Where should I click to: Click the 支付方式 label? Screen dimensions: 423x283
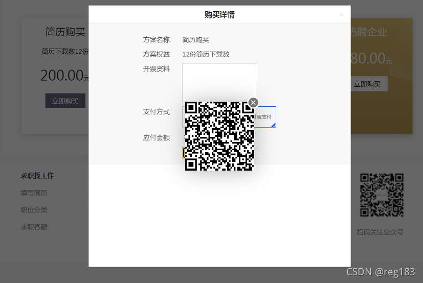pyautogui.click(x=157, y=111)
